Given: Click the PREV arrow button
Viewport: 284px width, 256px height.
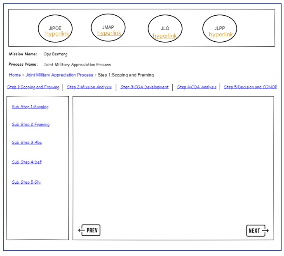Looking at the screenshot, I should [89, 230].
